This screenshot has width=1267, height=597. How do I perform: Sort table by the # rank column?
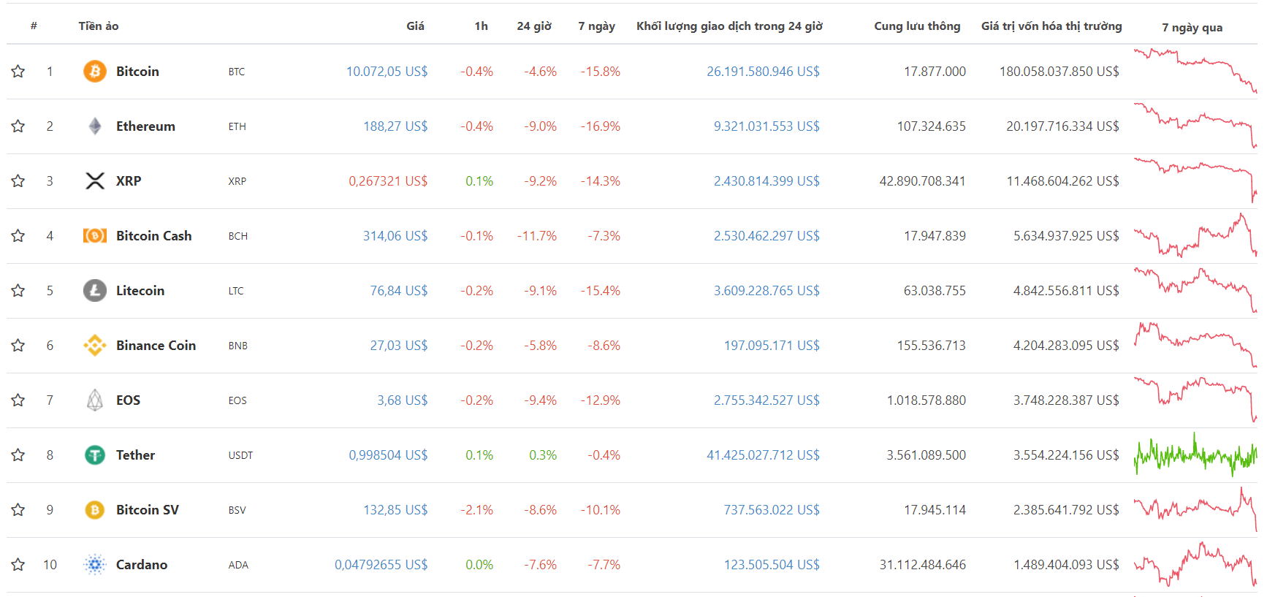[34, 26]
